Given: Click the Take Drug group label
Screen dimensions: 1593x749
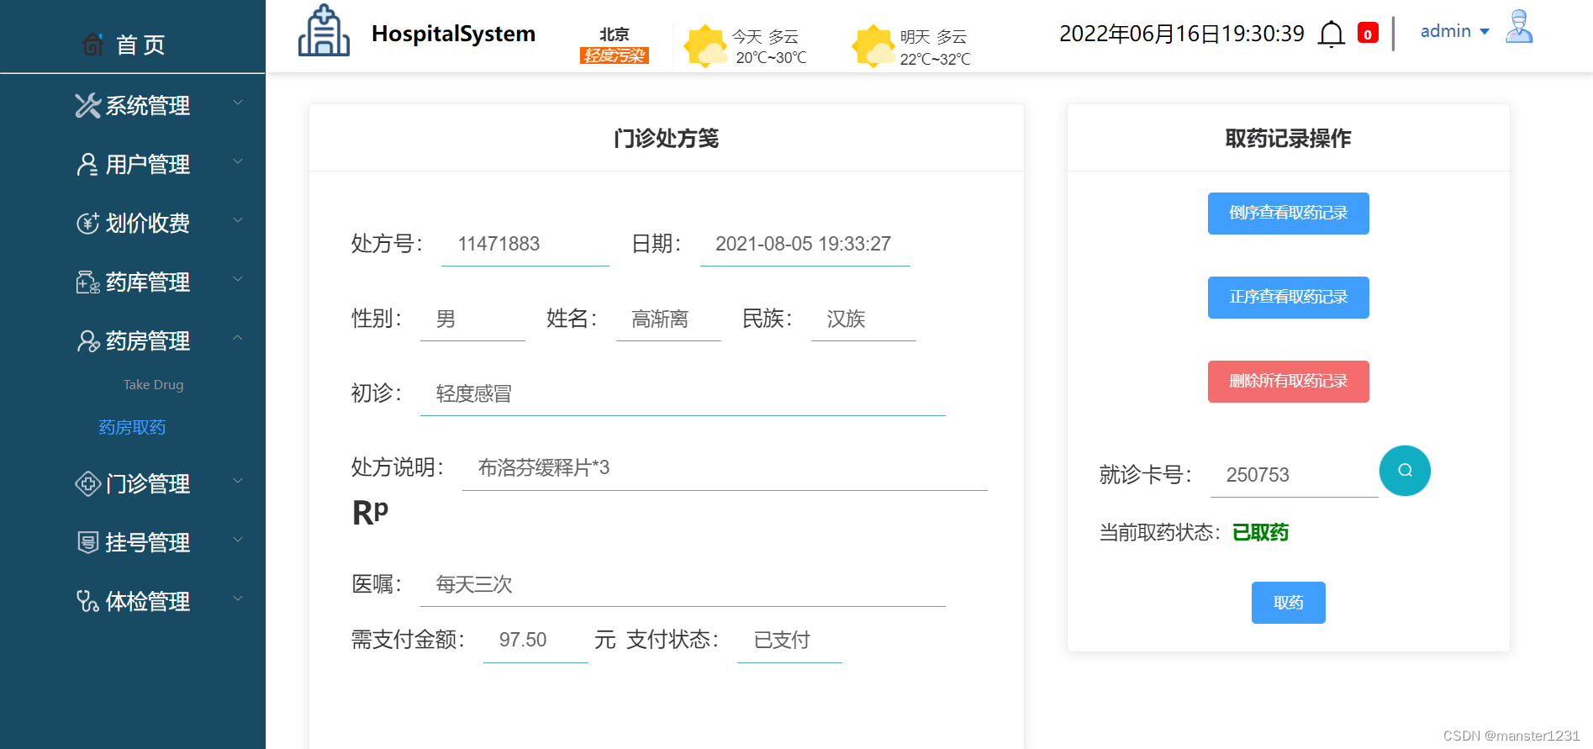Looking at the screenshot, I should click(153, 385).
